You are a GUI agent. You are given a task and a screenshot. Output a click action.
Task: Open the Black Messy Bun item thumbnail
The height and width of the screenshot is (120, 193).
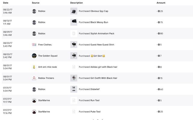point(74,22)
